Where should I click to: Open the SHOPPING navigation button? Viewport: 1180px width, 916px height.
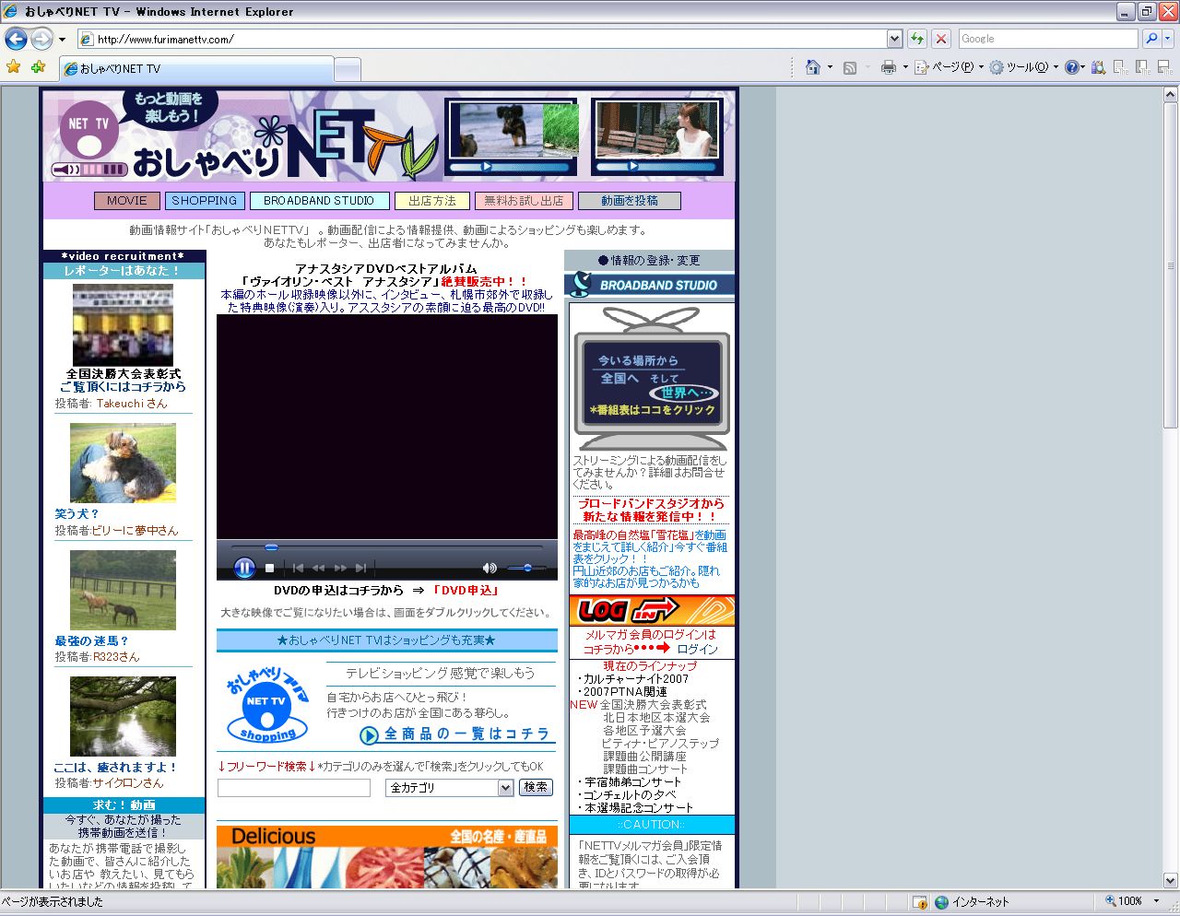pyautogui.click(x=204, y=201)
